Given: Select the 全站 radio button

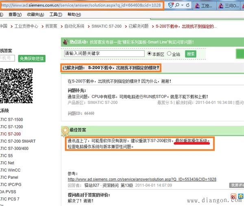Looking at the screenshot, I should [169, 54].
